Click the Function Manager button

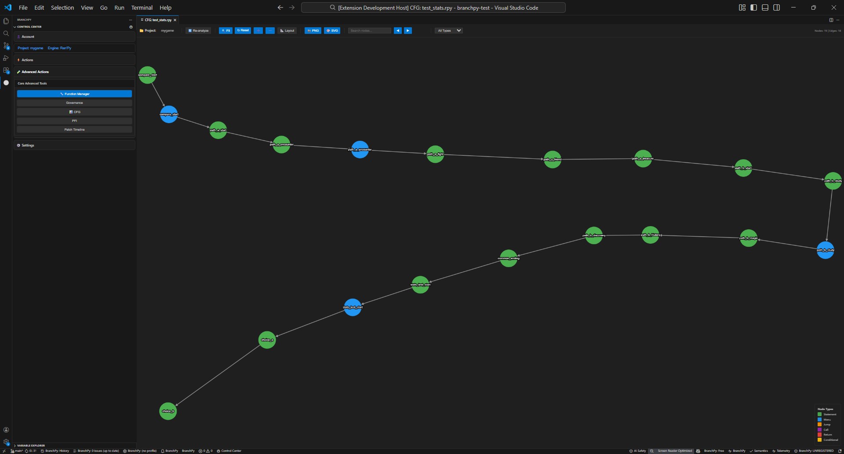[x=74, y=94]
